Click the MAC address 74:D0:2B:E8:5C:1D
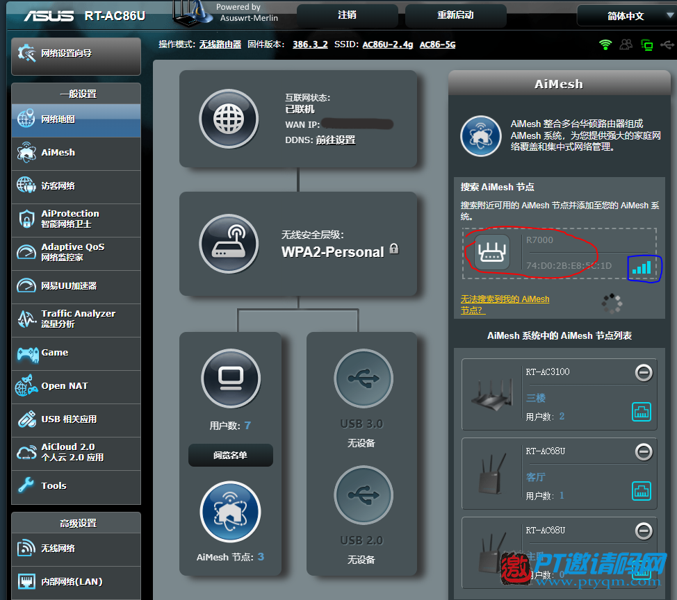Screen dimensions: 677x600 pyautogui.click(x=569, y=266)
